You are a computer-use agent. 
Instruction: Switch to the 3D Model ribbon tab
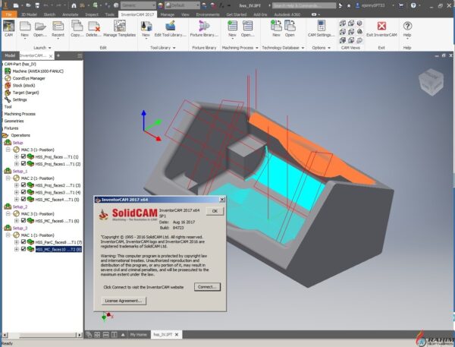(29, 14)
